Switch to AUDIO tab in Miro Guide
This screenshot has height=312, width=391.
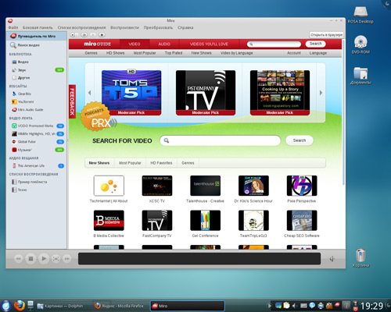click(x=164, y=44)
